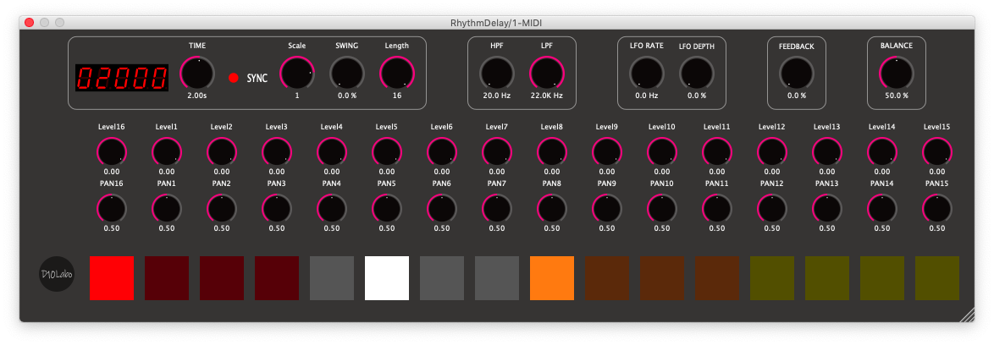Toggle the dark red pad under PAN2
The height and width of the screenshot is (345, 994).
point(222,278)
